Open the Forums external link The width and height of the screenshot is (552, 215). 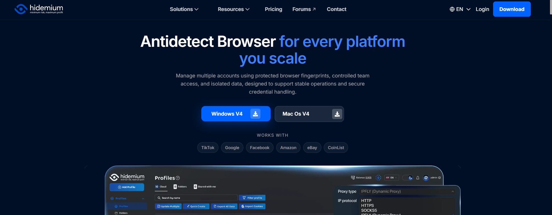coord(304,9)
